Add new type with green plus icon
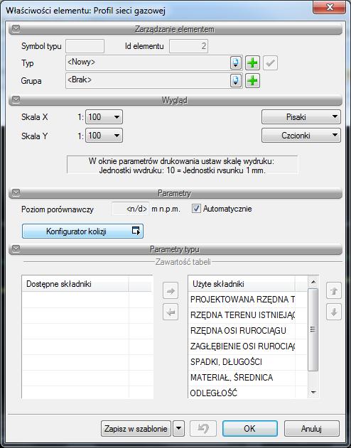 pyautogui.click(x=252, y=63)
